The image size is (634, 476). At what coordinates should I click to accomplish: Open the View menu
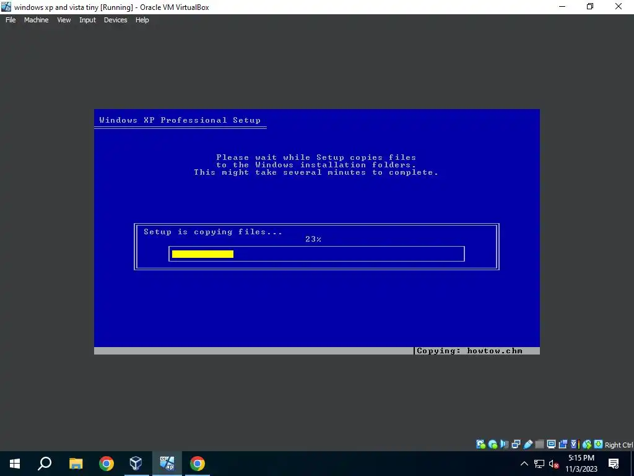[x=64, y=20]
